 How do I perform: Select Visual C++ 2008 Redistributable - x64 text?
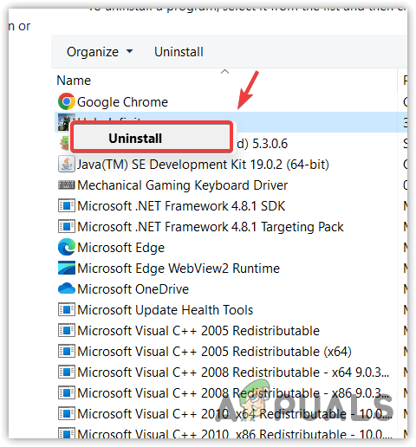(x=233, y=372)
